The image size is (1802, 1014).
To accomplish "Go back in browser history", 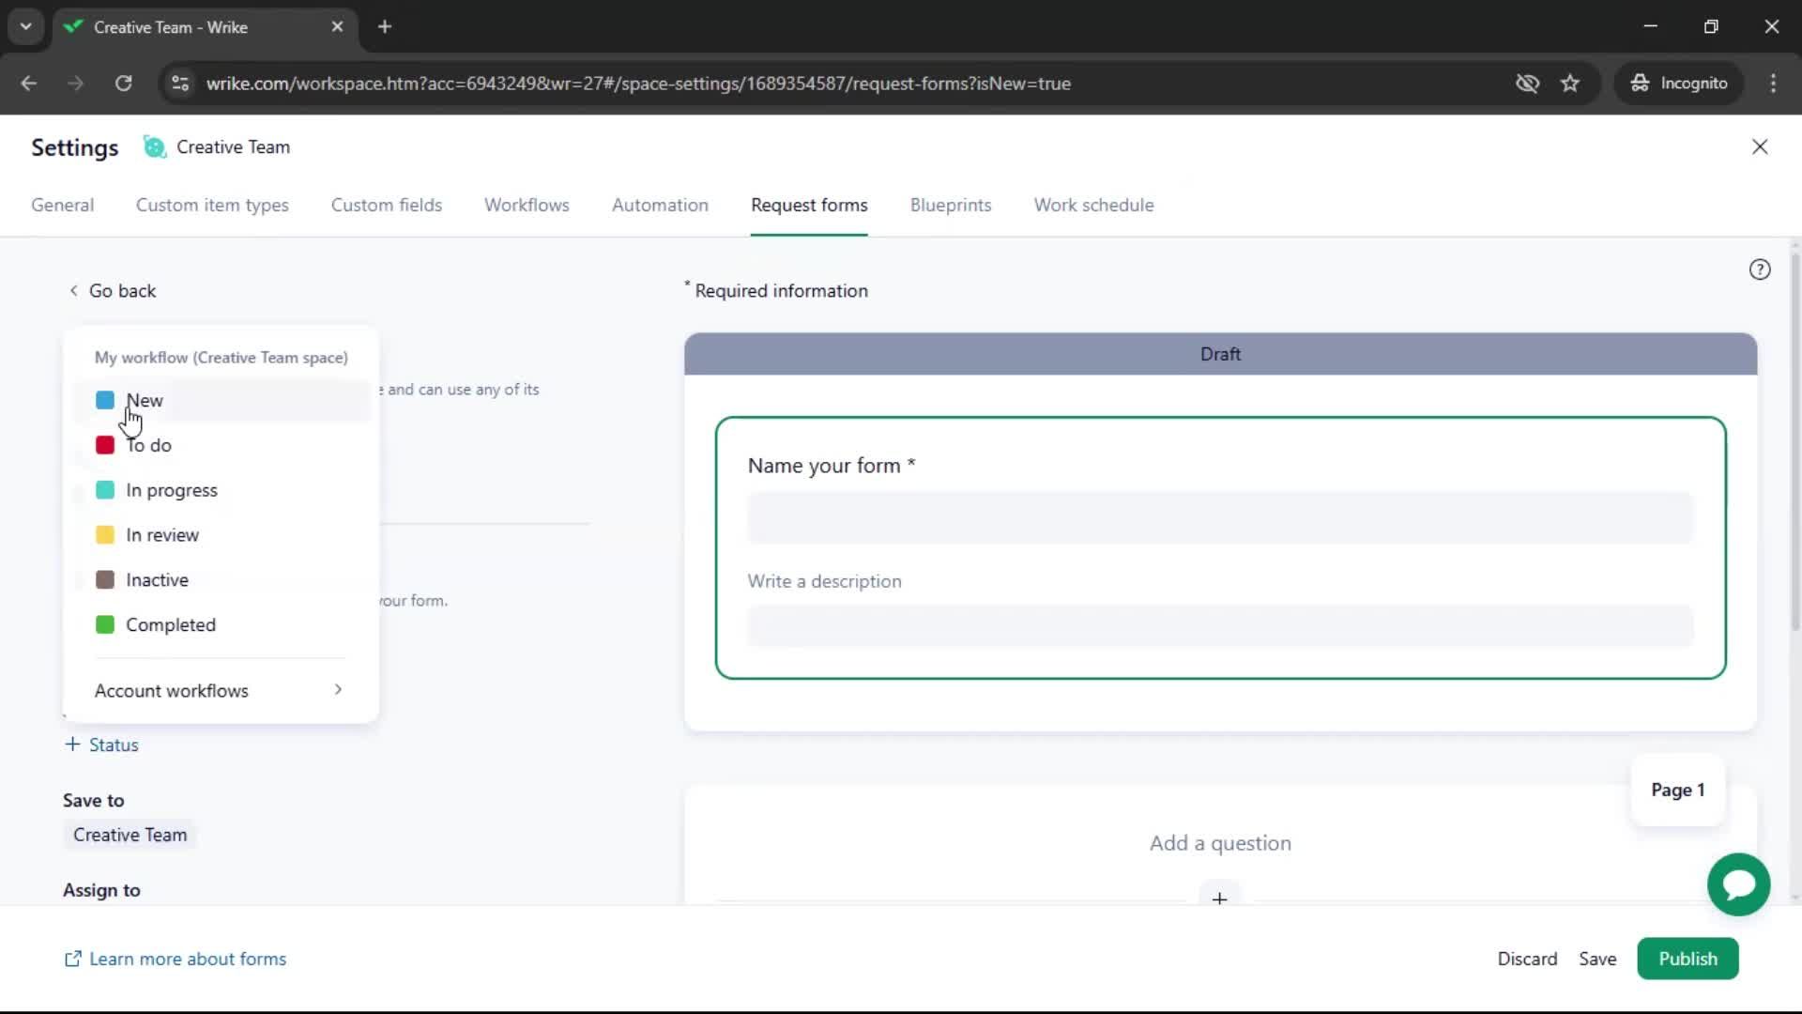I will click(x=28, y=84).
